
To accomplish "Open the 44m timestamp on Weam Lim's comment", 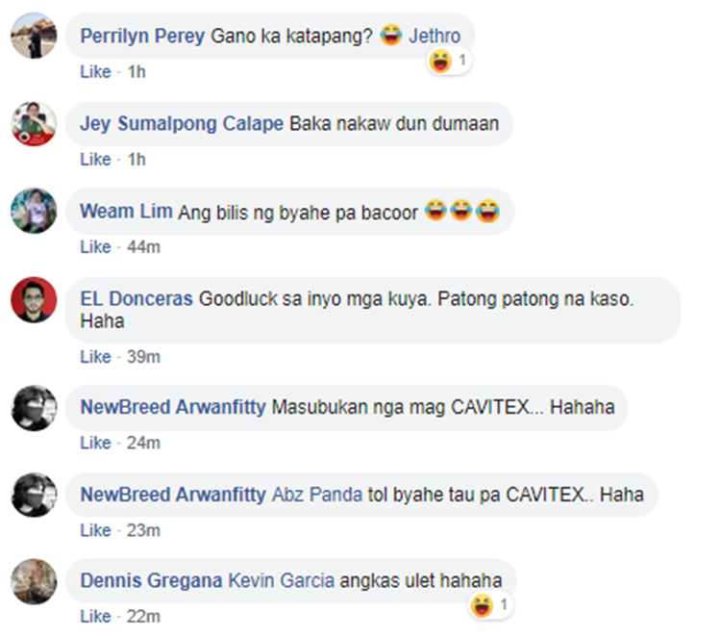I will [x=143, y=247].
